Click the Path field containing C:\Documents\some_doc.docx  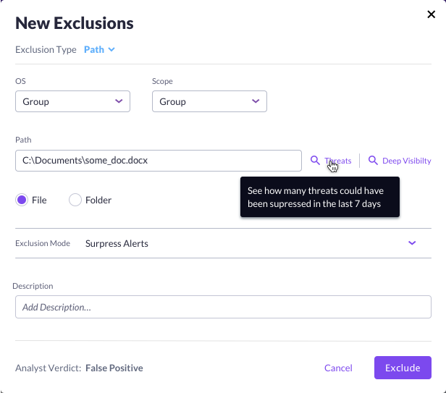(x=158, y=161)
